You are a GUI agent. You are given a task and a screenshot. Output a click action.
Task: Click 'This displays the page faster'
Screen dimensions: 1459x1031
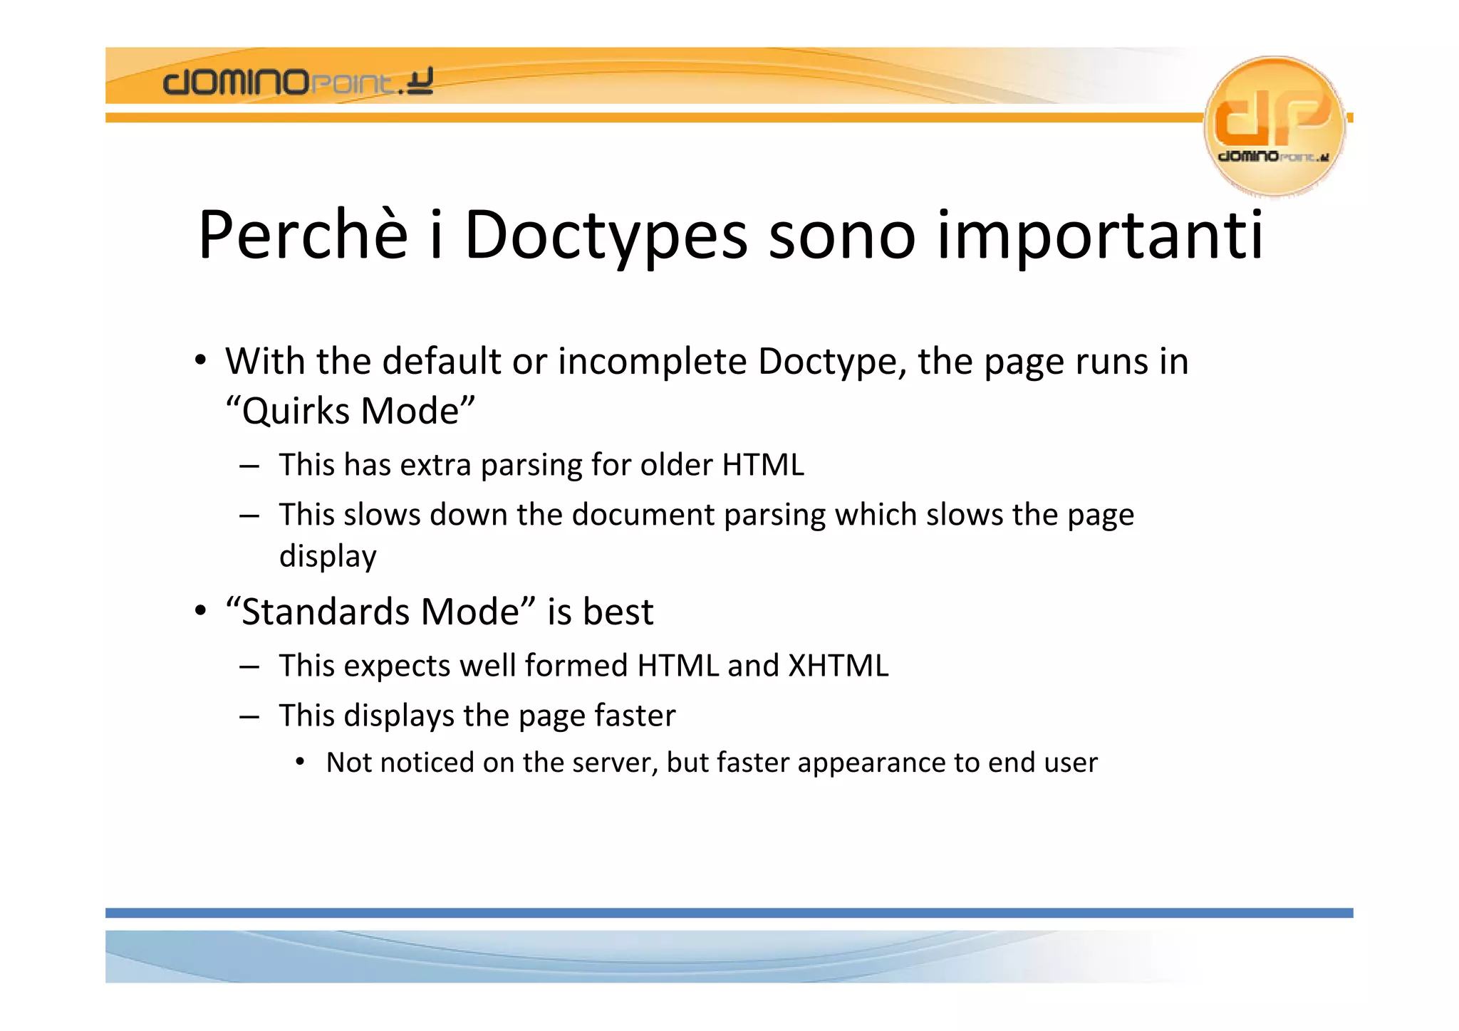point(477,715)
